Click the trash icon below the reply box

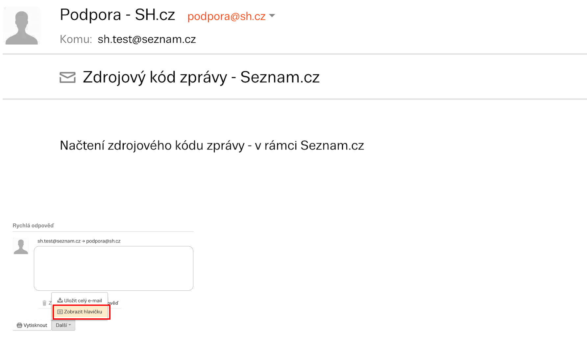44,303
